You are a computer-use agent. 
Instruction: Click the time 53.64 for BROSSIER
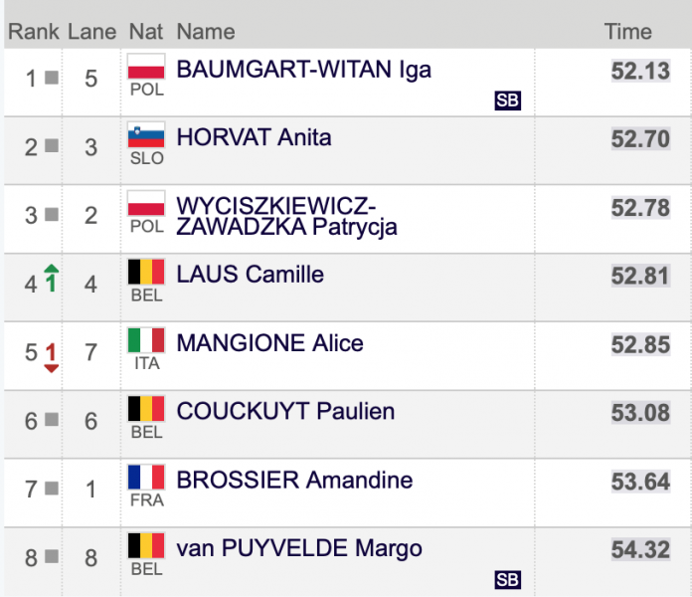pyautogui.click(x=640, y=482)
